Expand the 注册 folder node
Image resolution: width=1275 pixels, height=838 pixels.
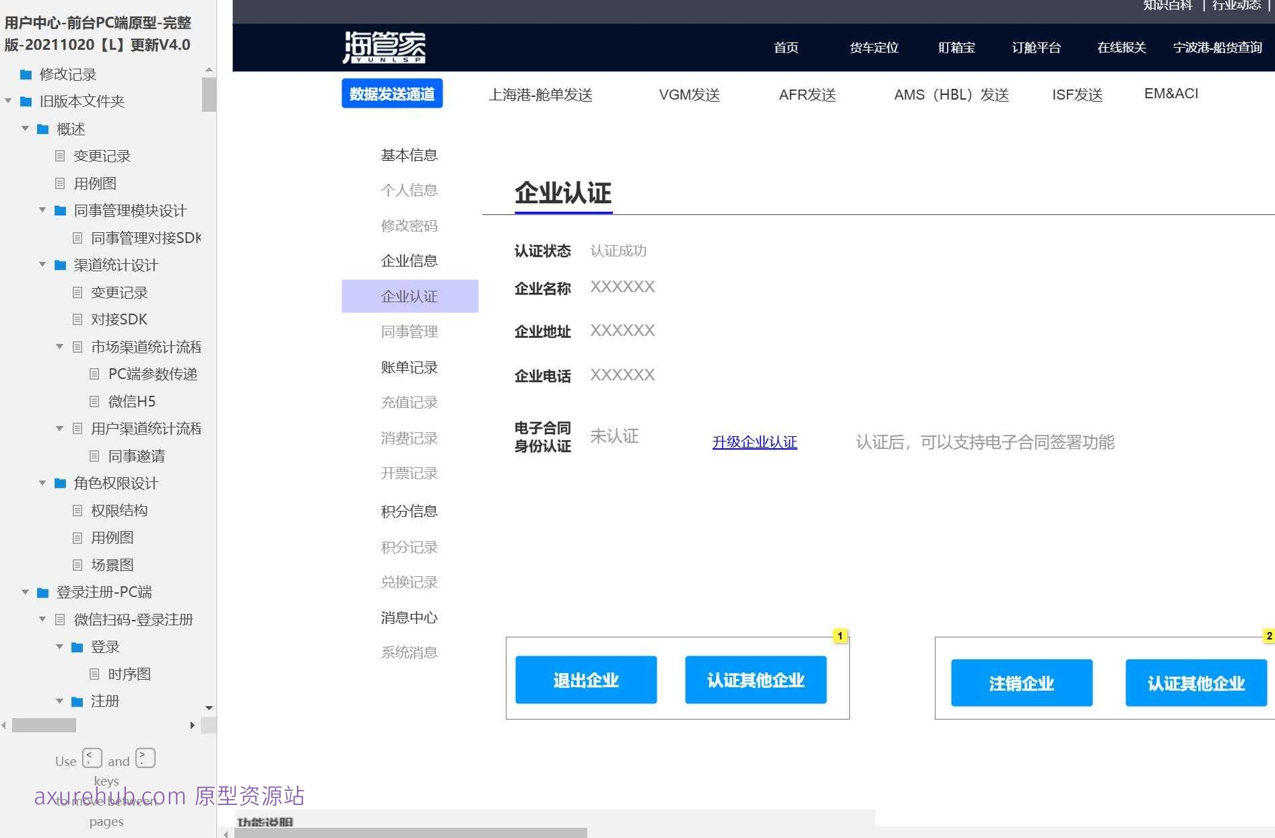tap(59, 701)
